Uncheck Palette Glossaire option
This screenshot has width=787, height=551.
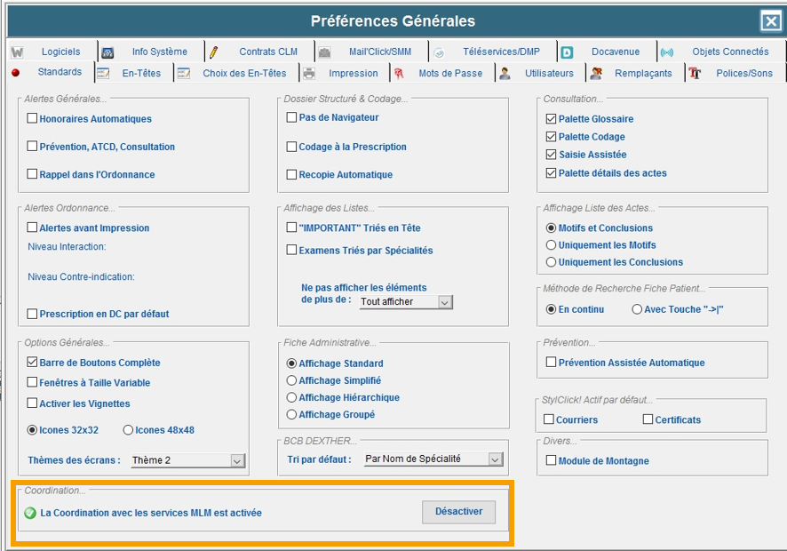point(551,119)
